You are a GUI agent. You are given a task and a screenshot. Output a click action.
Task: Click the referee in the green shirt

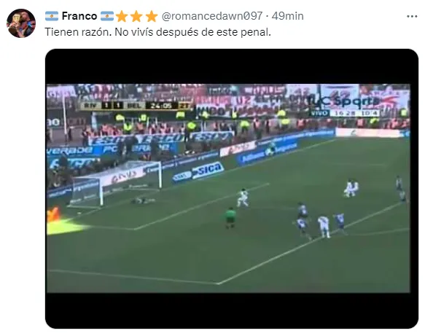point(230,218)
